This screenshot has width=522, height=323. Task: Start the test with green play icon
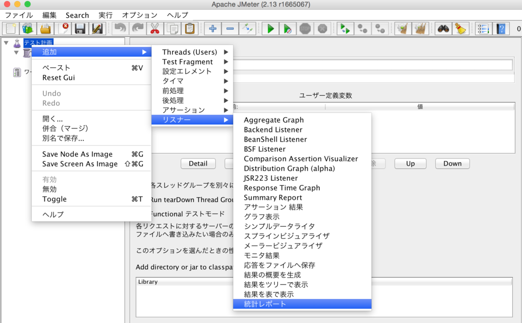coord(270,29)
